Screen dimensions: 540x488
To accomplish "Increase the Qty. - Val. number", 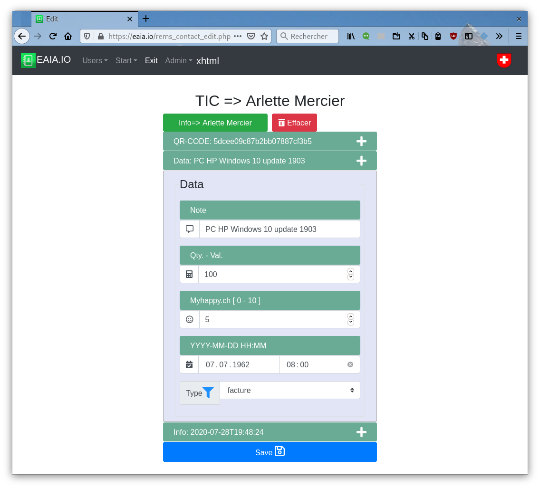I will [x=351, y=271].
